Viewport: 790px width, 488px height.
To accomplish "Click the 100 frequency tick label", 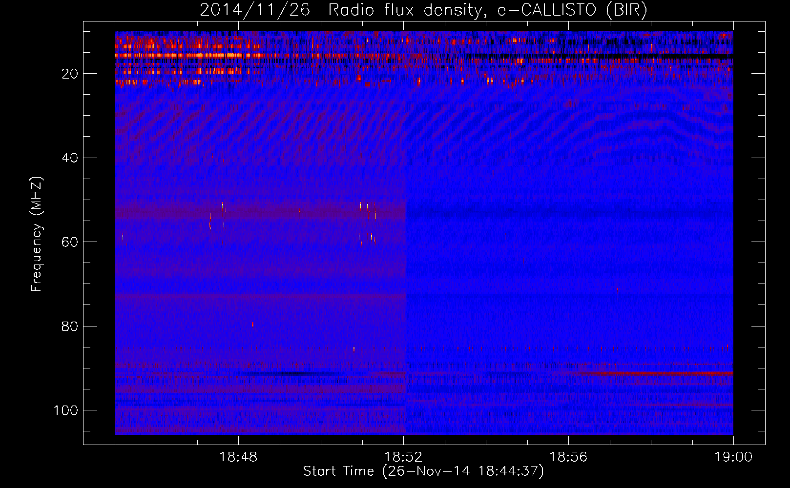I will click(66, 410).
